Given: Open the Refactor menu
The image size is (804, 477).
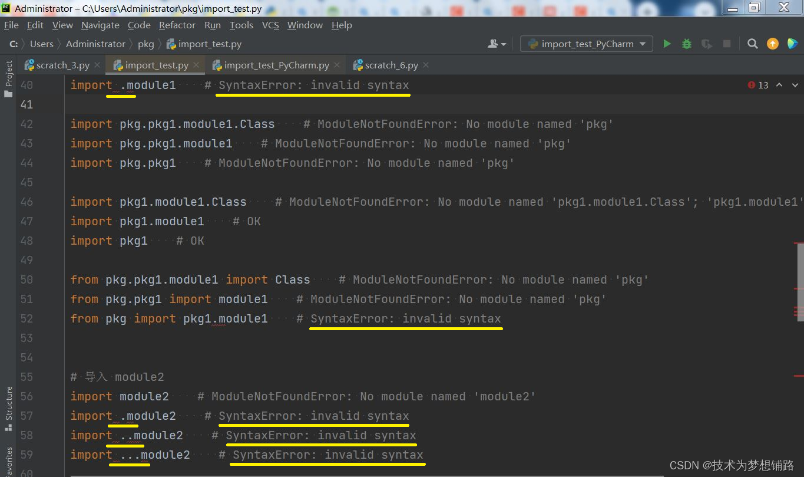Looking at the screenshot, I should (177, 25).
